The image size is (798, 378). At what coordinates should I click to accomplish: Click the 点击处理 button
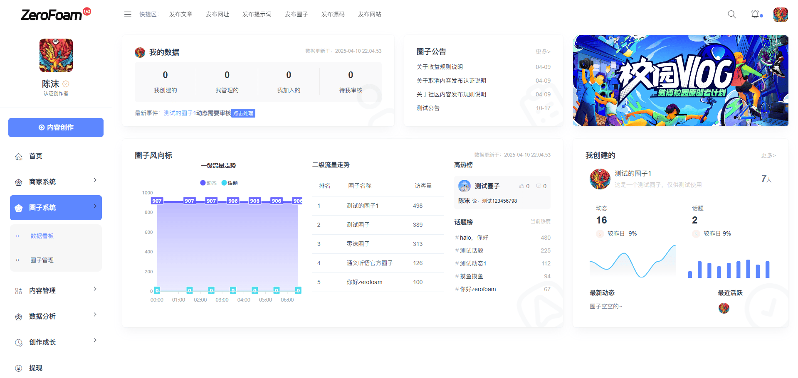[x=243, y=113]
